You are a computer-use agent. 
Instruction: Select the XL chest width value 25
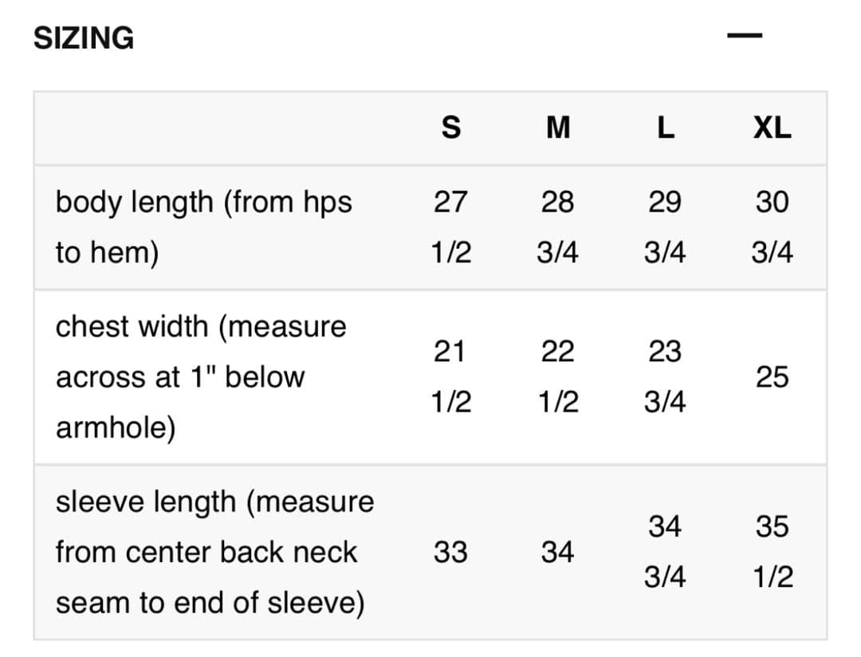click(772, 376)
